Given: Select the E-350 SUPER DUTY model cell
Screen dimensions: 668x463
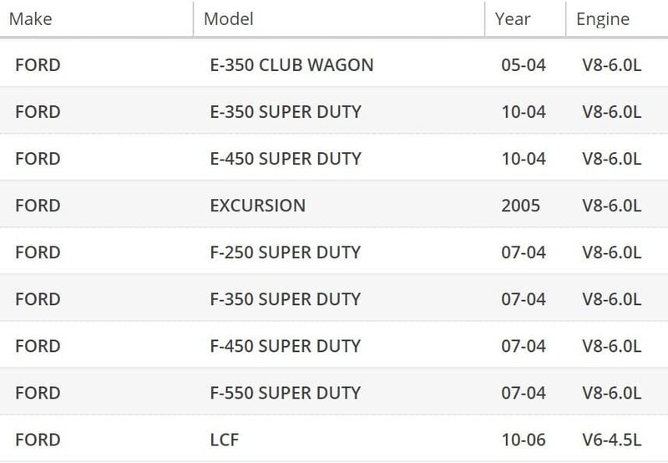Looking at the screenshot, I should point(286,112).
